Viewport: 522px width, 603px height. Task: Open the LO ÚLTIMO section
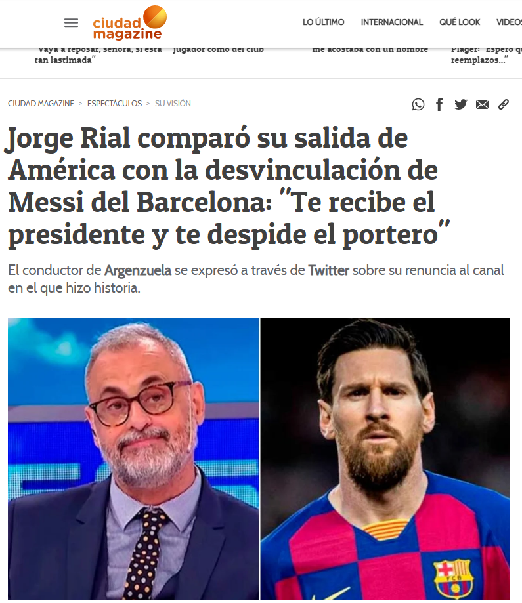[323, 22]
